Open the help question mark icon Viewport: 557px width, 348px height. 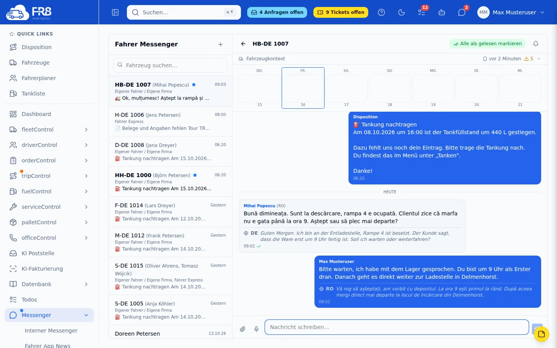pos(381,12)
